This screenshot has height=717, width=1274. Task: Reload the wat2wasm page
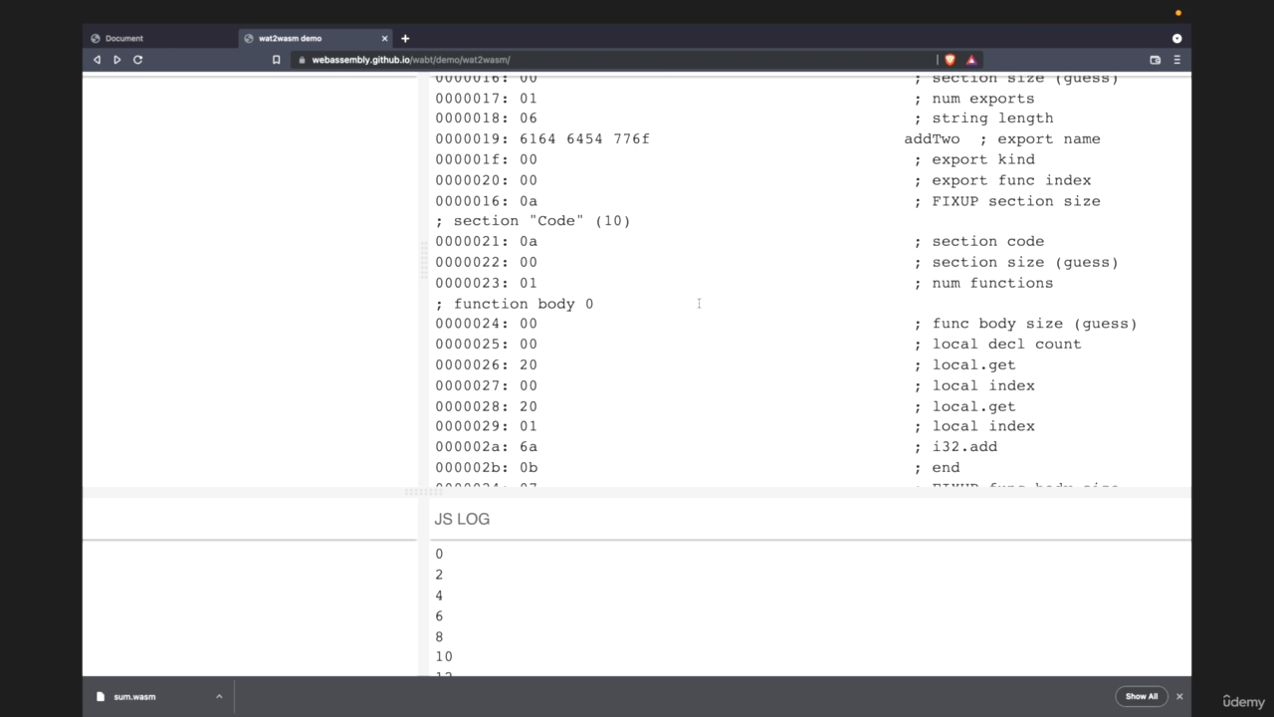pos(138,60)
